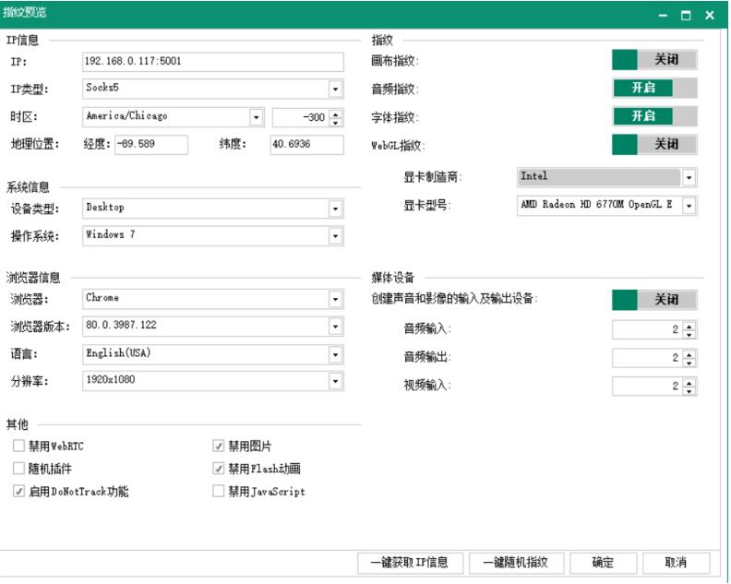This screenshot has height=584, width=731.
Task: Open the 显卡制造商 Intel dropdown
Action: tap(689, 177)
